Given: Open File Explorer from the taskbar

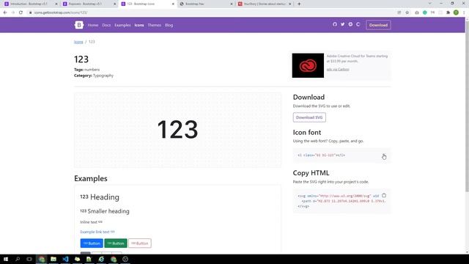Looking at the screenshot, I should [53, 259].
